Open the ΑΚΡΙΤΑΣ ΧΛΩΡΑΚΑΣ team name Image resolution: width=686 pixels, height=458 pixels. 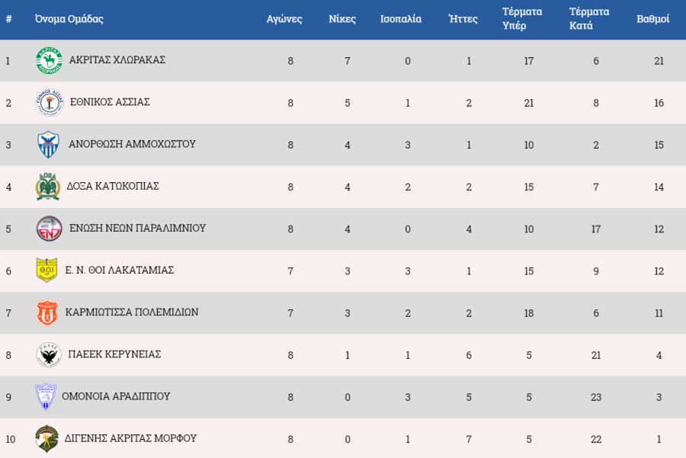[117, 60]
